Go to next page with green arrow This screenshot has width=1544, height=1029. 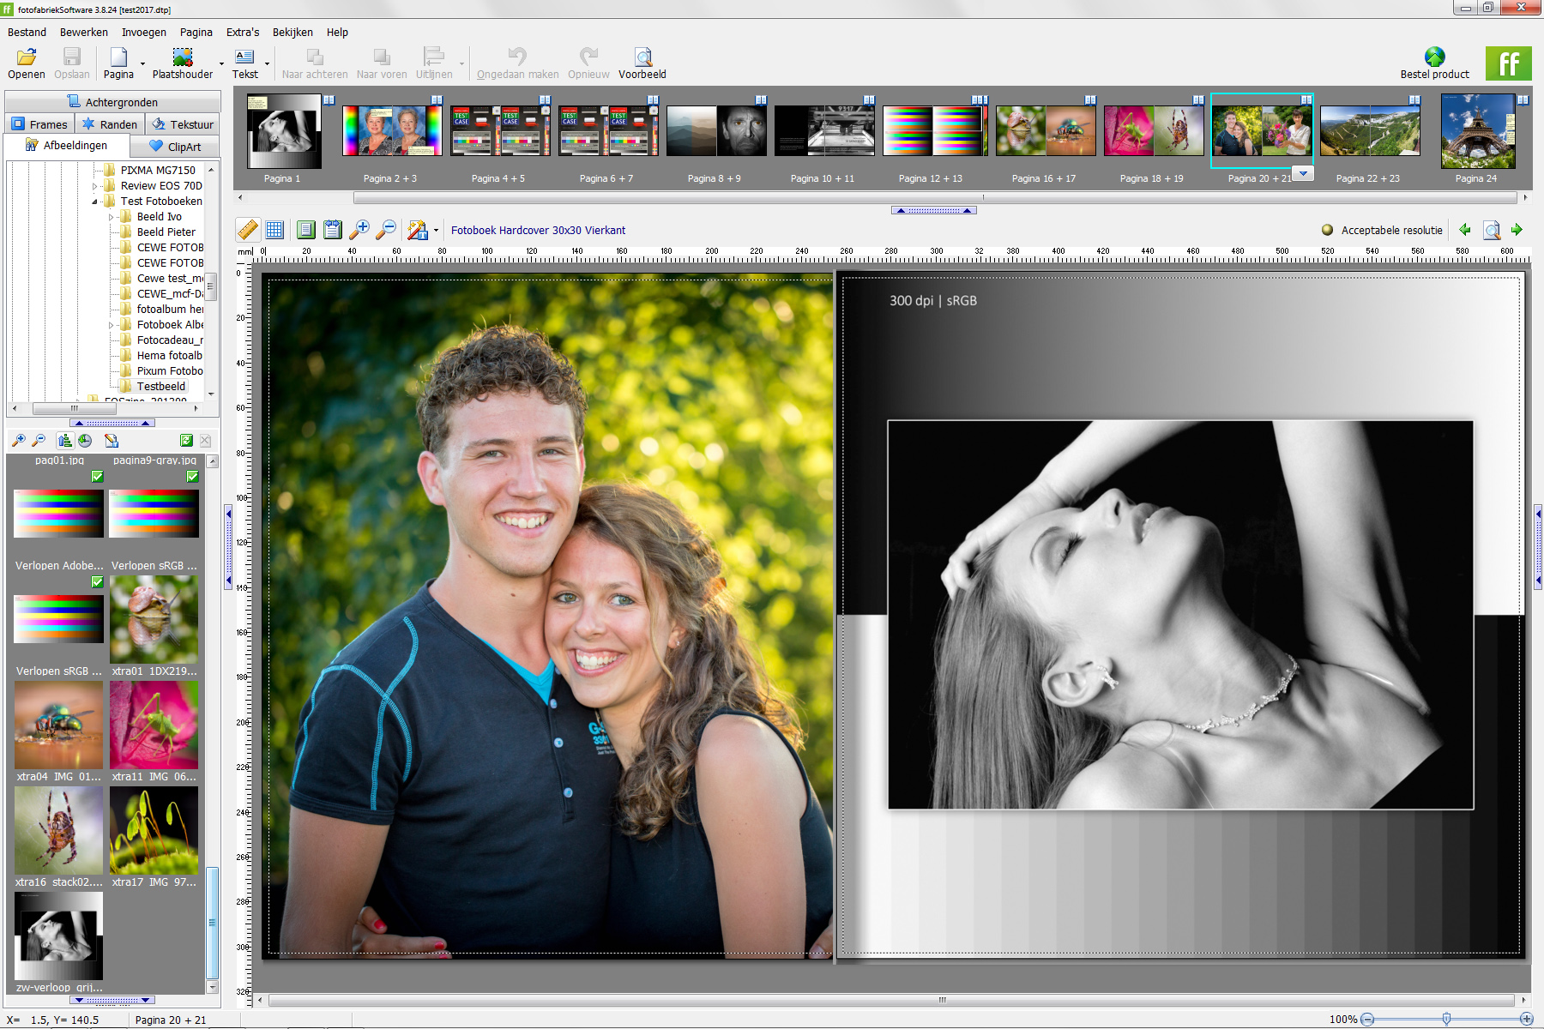pos(1517,230)
